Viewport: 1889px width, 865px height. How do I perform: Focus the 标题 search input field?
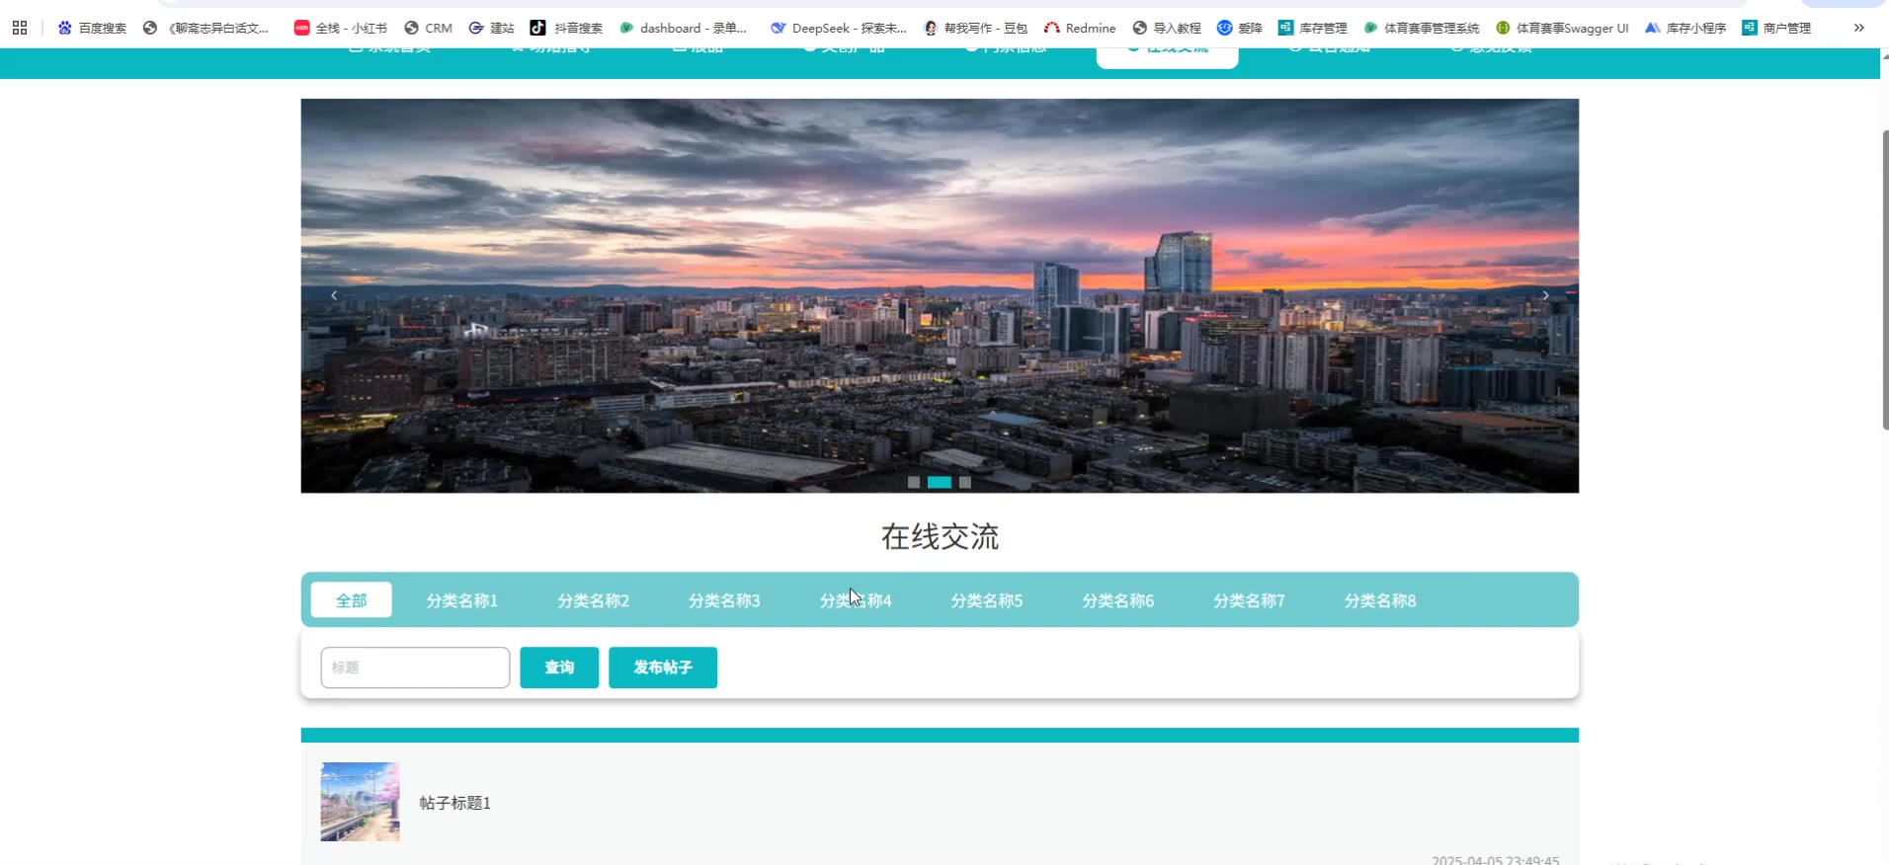[x=415, y=668]
